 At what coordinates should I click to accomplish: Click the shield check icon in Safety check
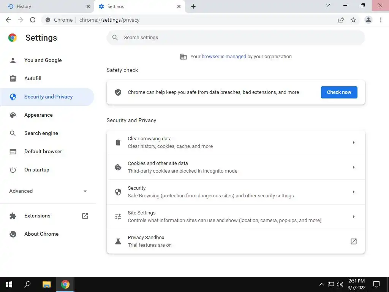[x=118, y=92]
